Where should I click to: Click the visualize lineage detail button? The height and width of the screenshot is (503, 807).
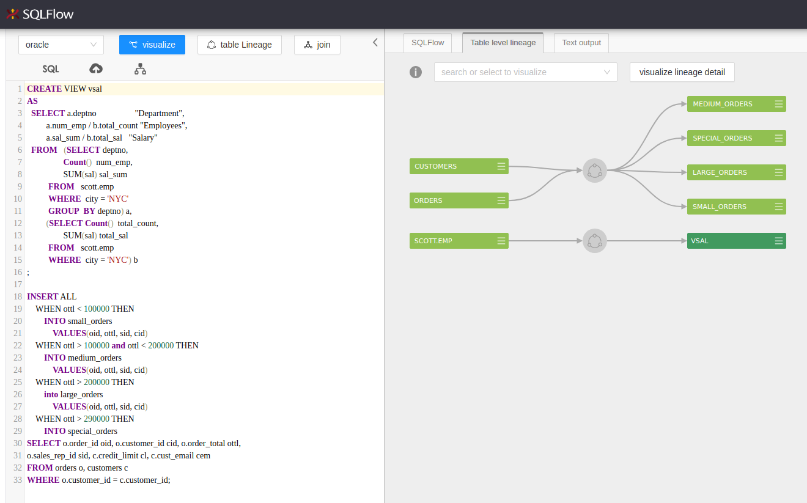(x=682, y=72)
